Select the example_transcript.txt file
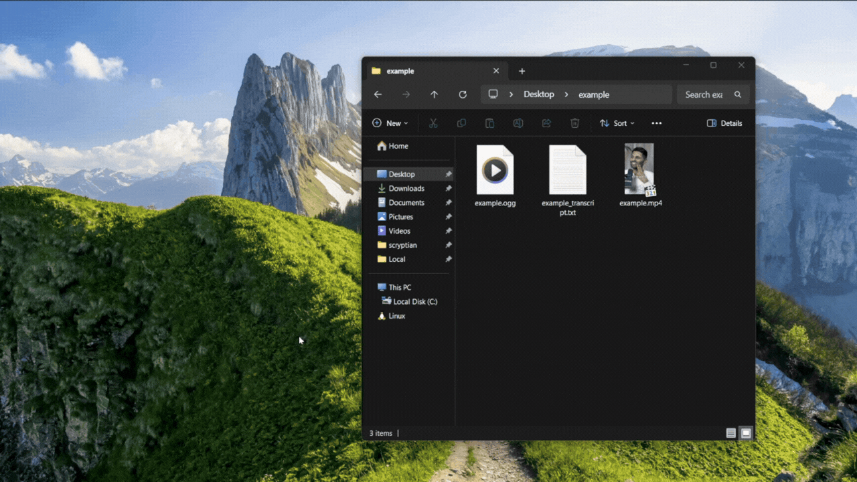The width and height of the screenshot is (857, 482). (x=568, y=181)
